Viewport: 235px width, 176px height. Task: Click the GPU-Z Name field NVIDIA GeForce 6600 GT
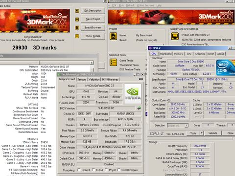(x=99, y=86)
